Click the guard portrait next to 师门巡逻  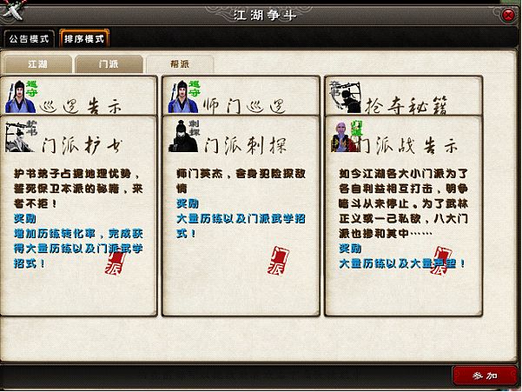183,97
